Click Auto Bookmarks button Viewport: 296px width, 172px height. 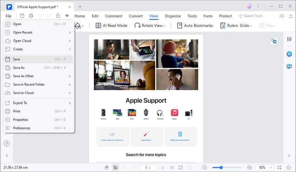click(195, 25)
